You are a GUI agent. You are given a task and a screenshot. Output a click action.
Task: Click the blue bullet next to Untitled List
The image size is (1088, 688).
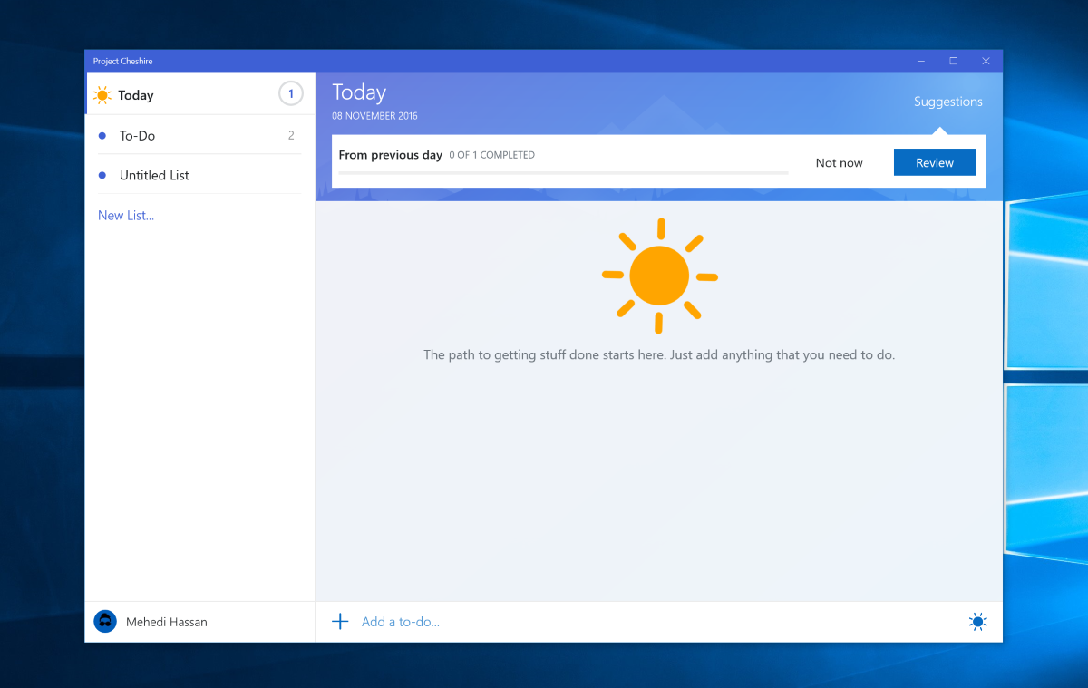pyautogui.click(x=102, y=175)
